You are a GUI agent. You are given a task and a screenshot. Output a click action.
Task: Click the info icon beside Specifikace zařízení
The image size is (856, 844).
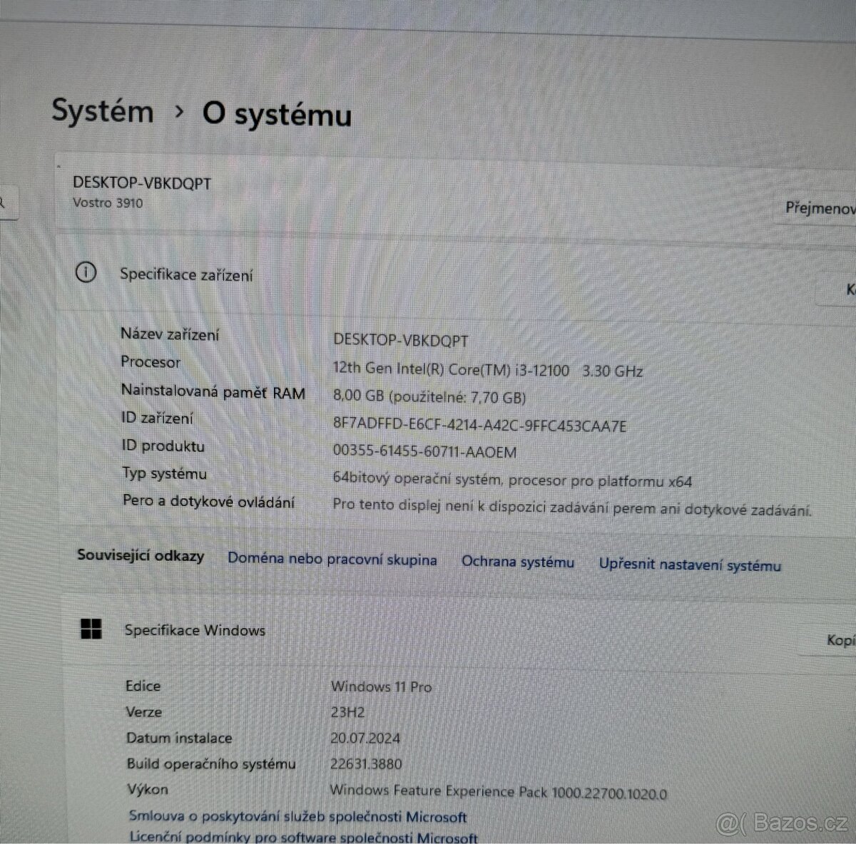[x=86, y=273]
